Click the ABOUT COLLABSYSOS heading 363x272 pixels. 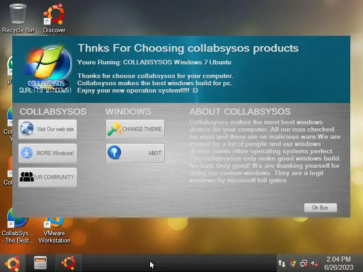[240, 112]
